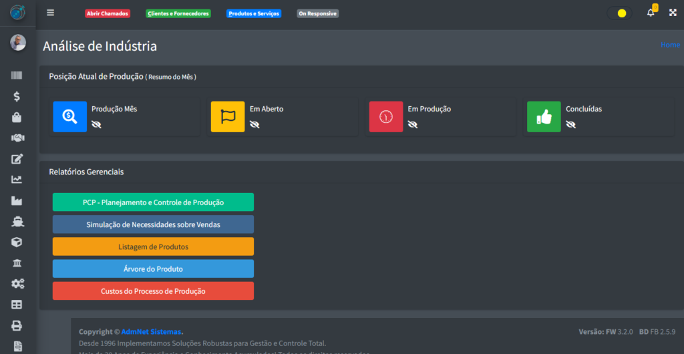This screenshot has height=354, width=684.
Task: Toggle the yellow dark mode switch
Action: click(x=620, y=13)
